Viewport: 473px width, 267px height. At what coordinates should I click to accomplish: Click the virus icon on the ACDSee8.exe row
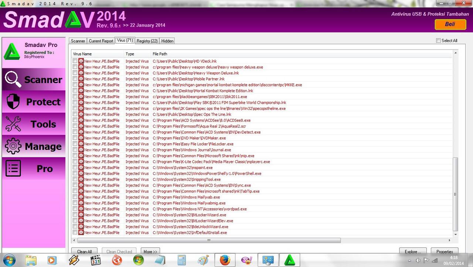point(81,120)
